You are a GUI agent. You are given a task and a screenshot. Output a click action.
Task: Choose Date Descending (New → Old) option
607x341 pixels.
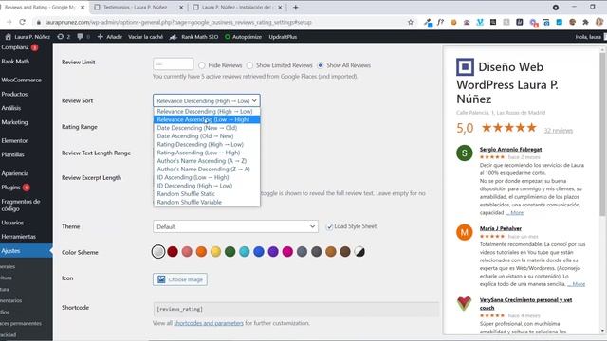[207, 128]
